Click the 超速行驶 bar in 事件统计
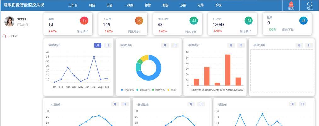319x126 pixels. (196, 82)
